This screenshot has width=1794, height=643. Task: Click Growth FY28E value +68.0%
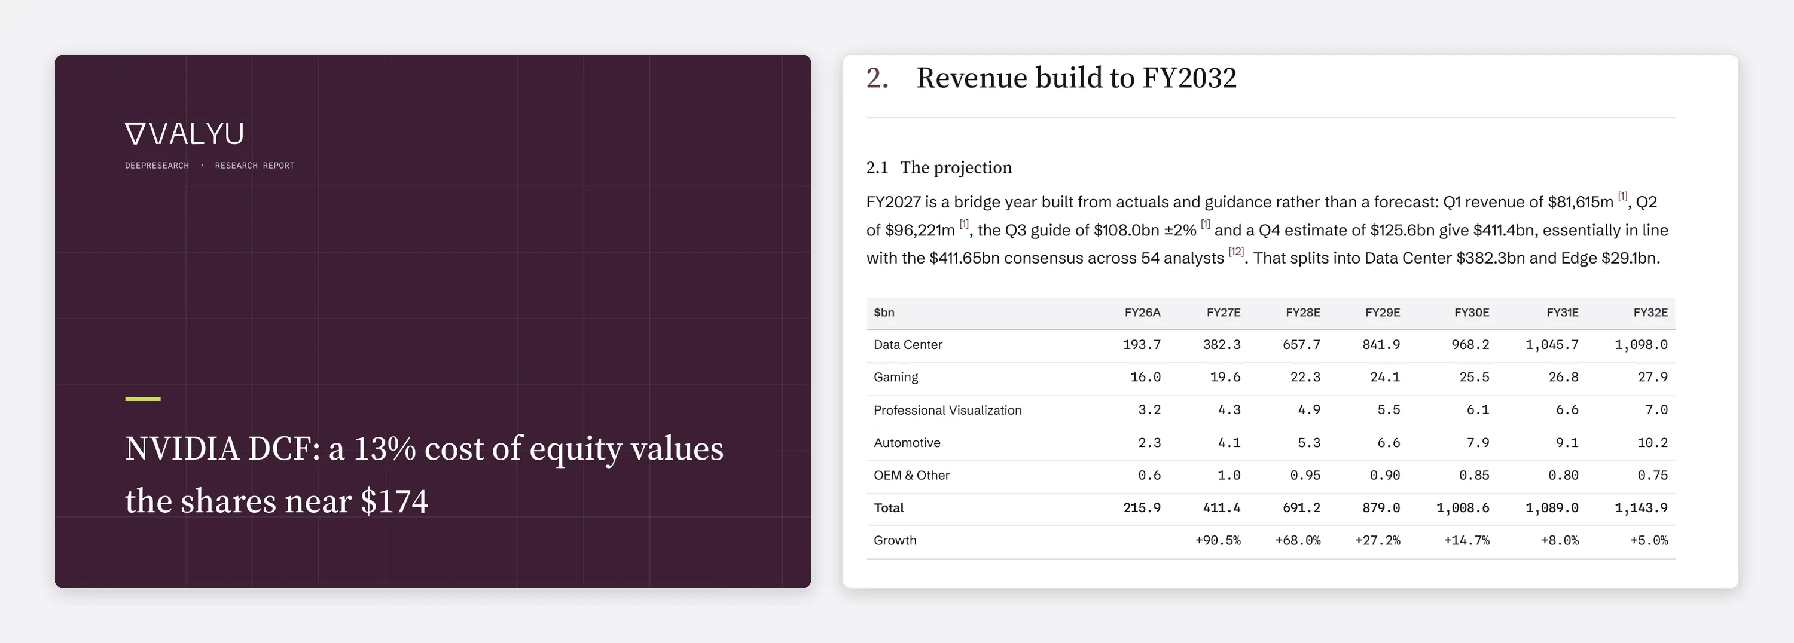pos(1298,541)
